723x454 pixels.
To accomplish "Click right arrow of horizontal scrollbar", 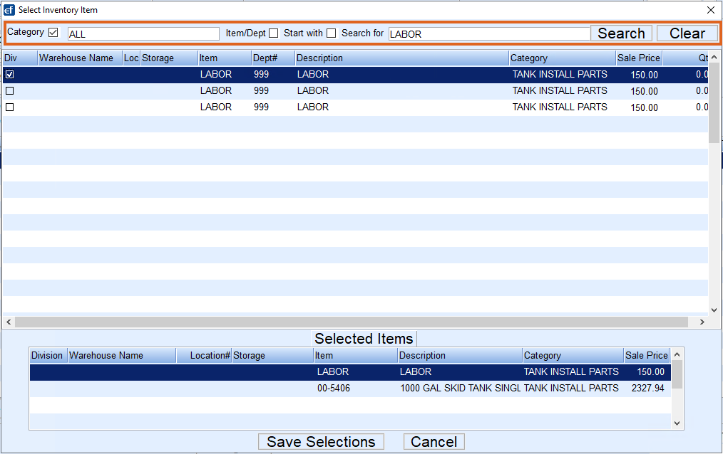I will tap(702, 322).
